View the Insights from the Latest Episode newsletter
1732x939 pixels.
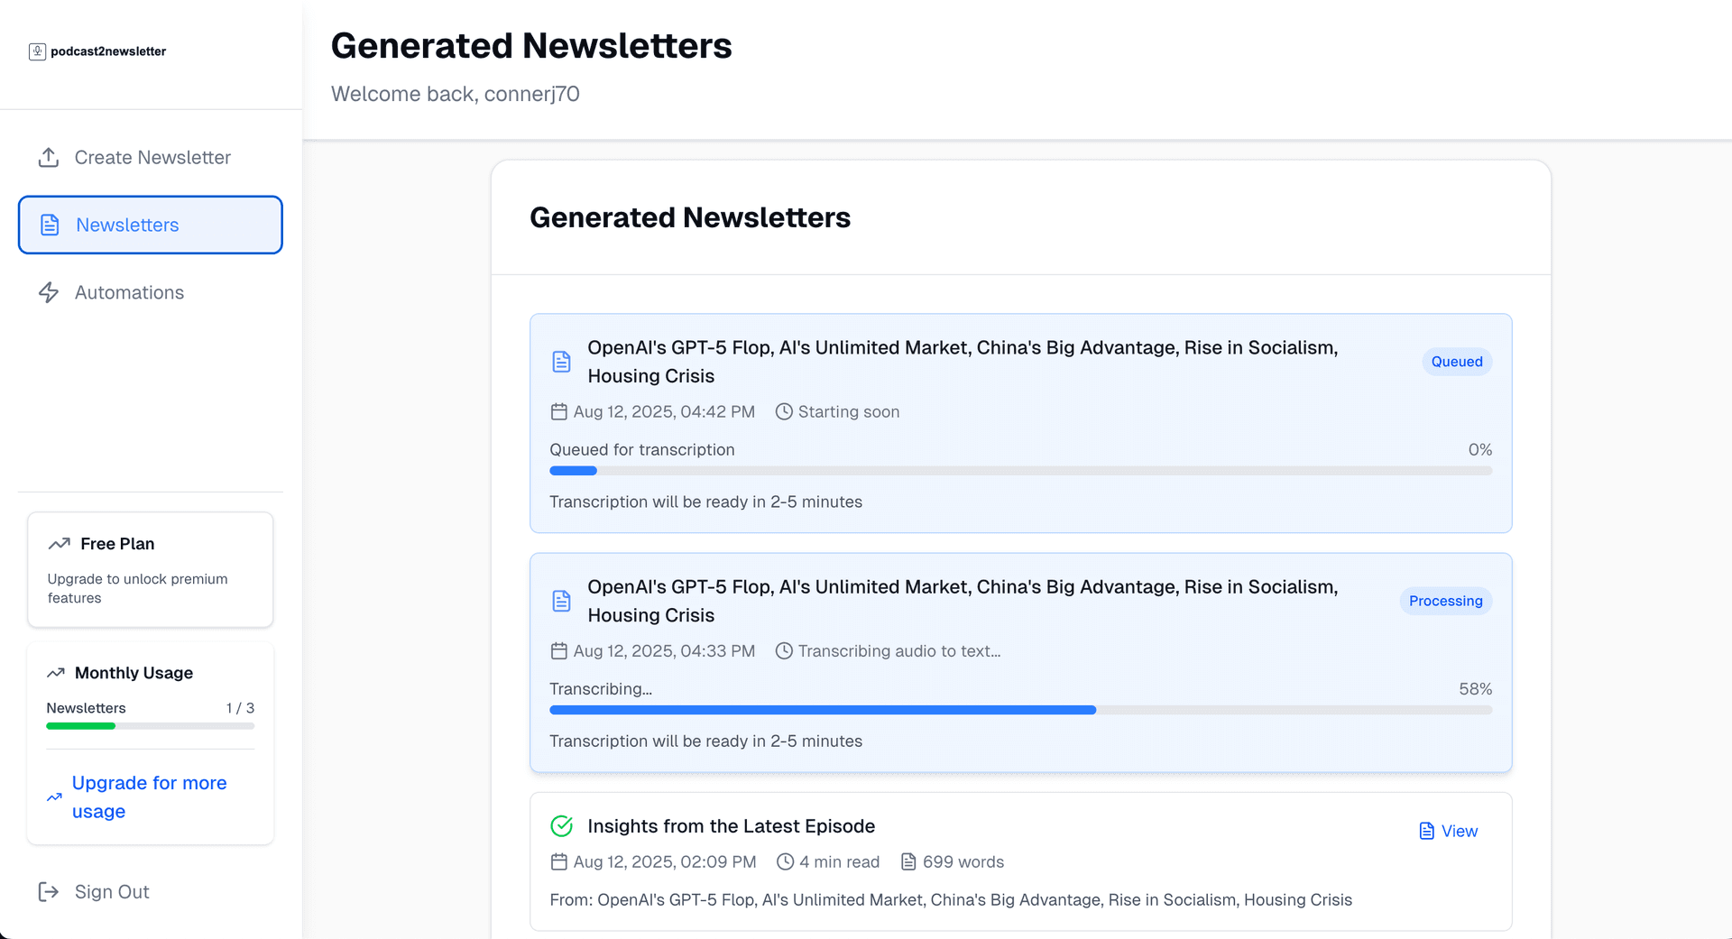coord(1448,831)
